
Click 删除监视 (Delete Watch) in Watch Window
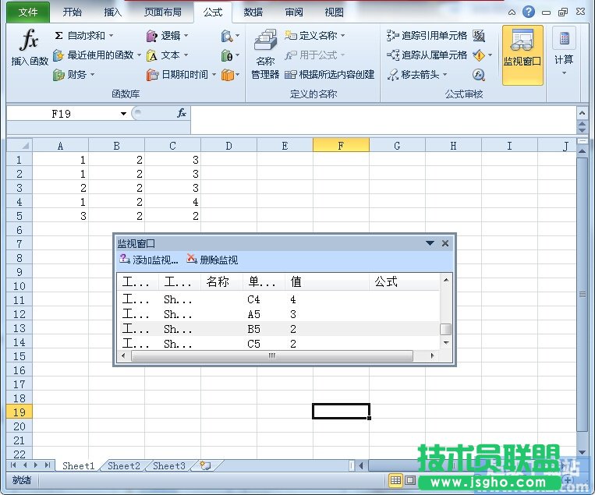212,260
